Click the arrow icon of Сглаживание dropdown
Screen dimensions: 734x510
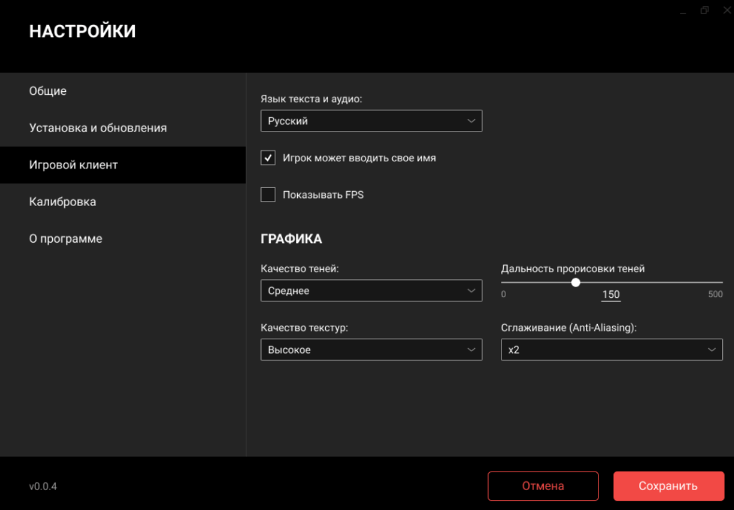click(x=712, y=350)
